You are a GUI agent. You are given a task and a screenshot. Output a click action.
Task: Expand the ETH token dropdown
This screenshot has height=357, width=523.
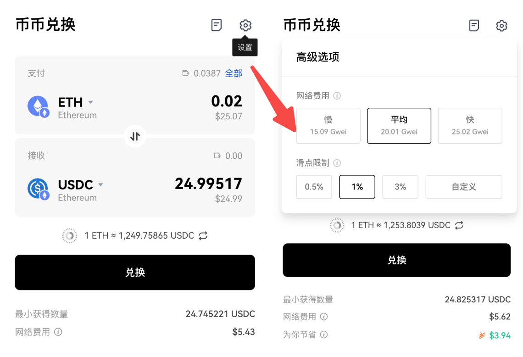[x=91, y=102]
